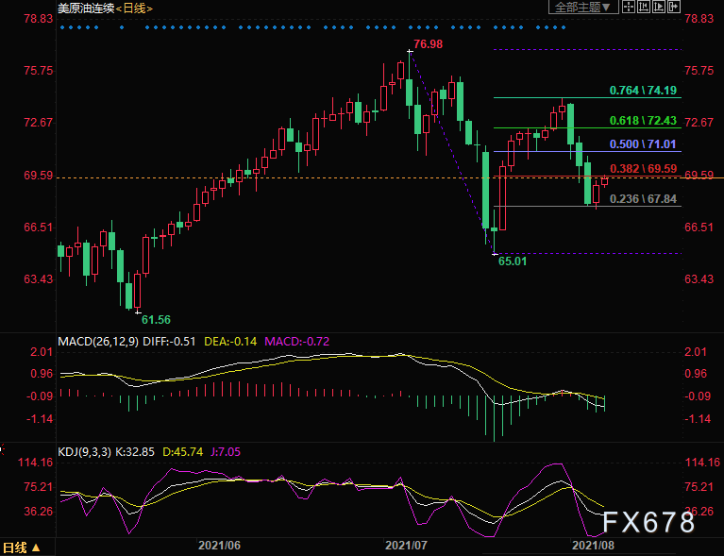This screenshot has width=724, height=556.
Task: Click the rightmost exit-arrow icon at top
Action: pos(674,7)
